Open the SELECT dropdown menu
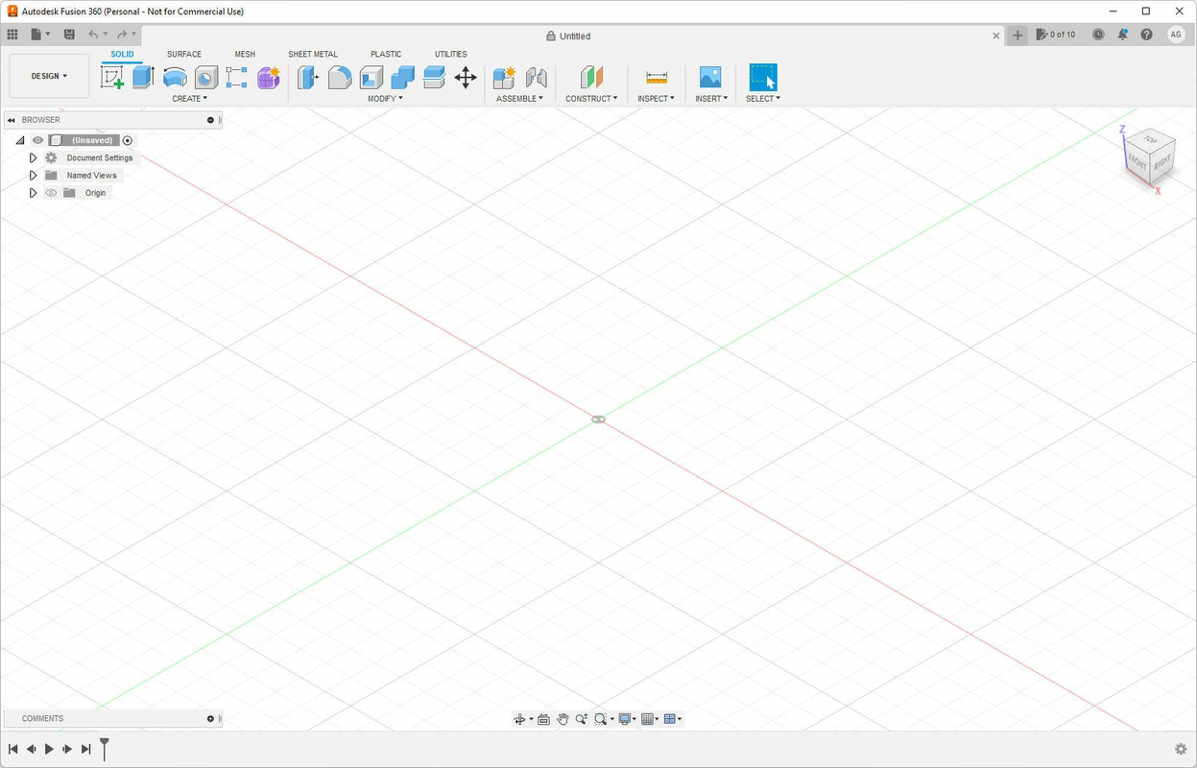Viewport: 1197px width, 768px height. pos(763,99)
